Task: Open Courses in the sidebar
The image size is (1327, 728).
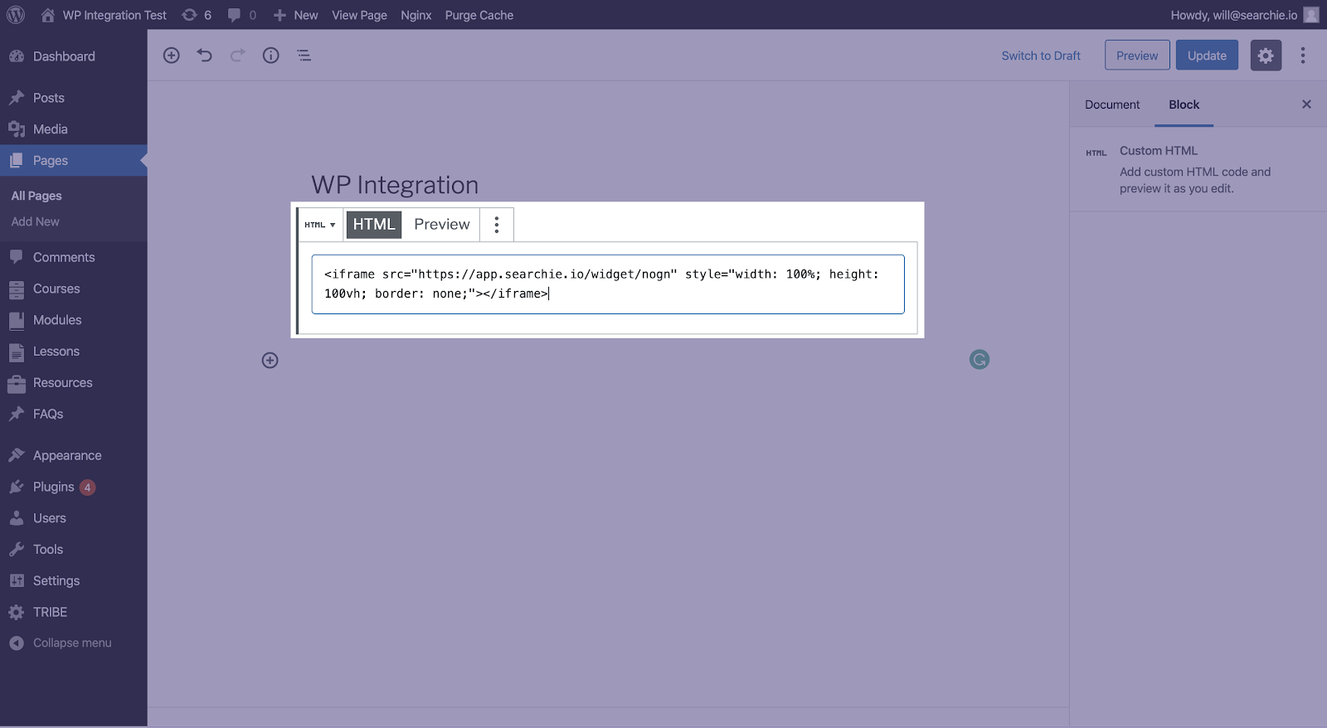Action: point(74,289)
